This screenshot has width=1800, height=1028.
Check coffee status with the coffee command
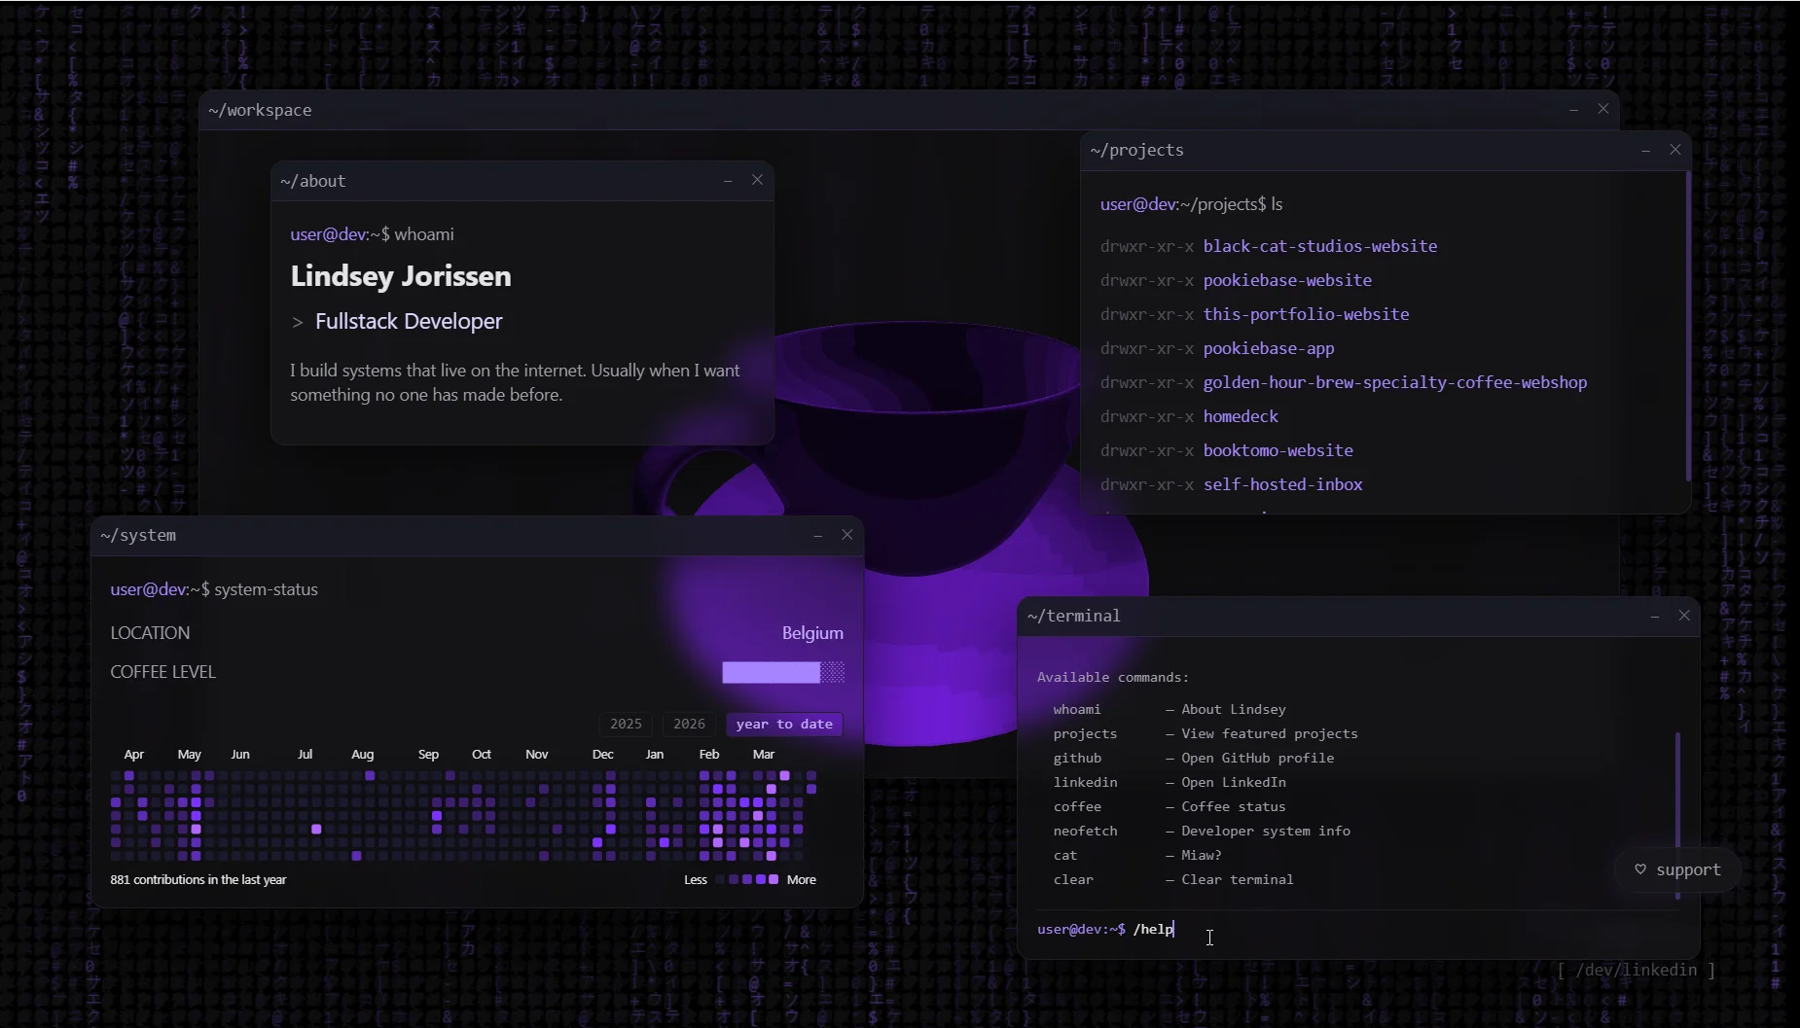click(x=1077, y=806)
